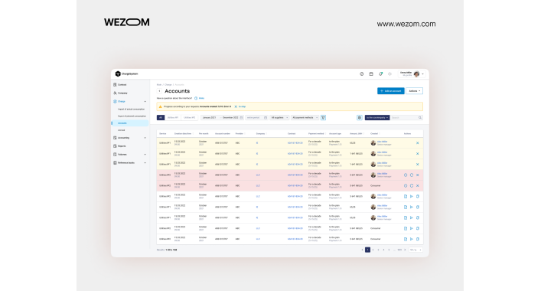Select the Utilities №1 tab
Image resolution: width=541 pixels, height=291 pixels.
click(x=173, y=118)
